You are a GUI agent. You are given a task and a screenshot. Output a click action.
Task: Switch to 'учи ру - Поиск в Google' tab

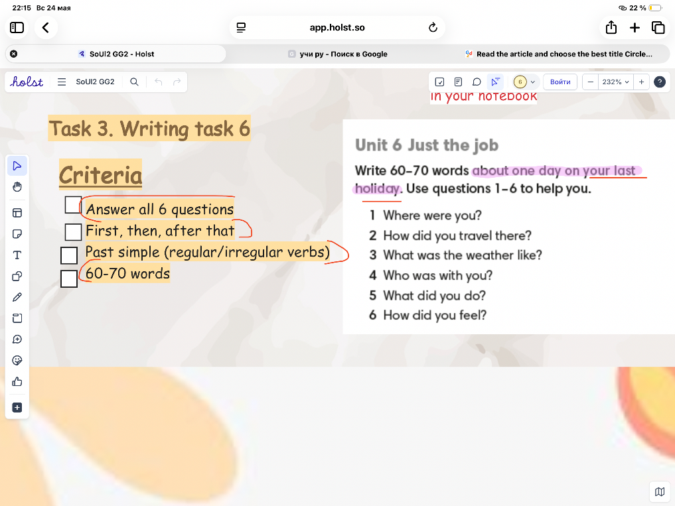tap(337, 54)
